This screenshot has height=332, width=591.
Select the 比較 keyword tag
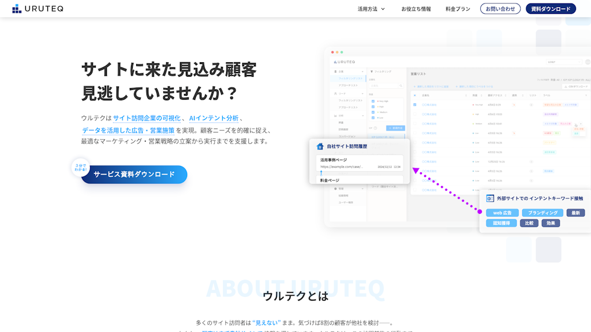pos(529,223)
